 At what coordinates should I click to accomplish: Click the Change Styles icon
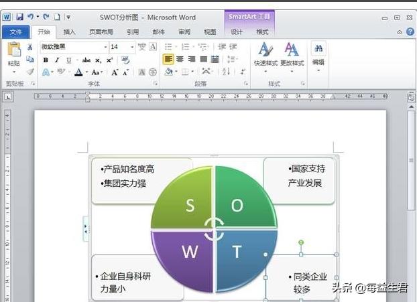(292, 52)
